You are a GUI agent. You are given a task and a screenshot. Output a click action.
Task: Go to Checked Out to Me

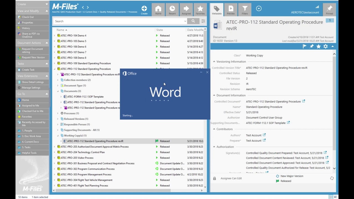pos(33,111)
